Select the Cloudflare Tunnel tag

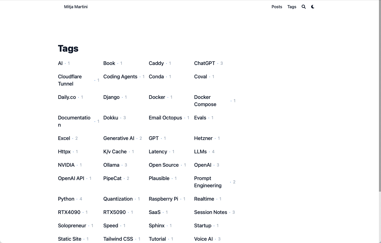tap(70, 80)
